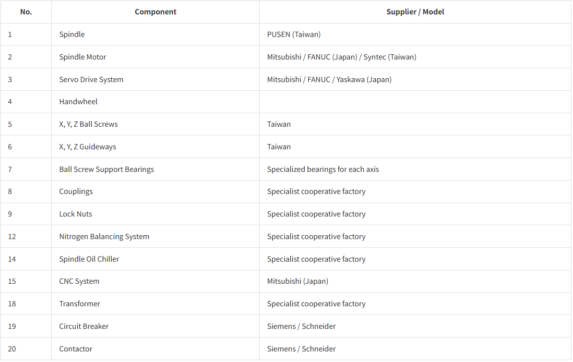
Task: Click the "Mitsubishi (Japan)" CNC System supplier
Action: (x=298, y=281)
